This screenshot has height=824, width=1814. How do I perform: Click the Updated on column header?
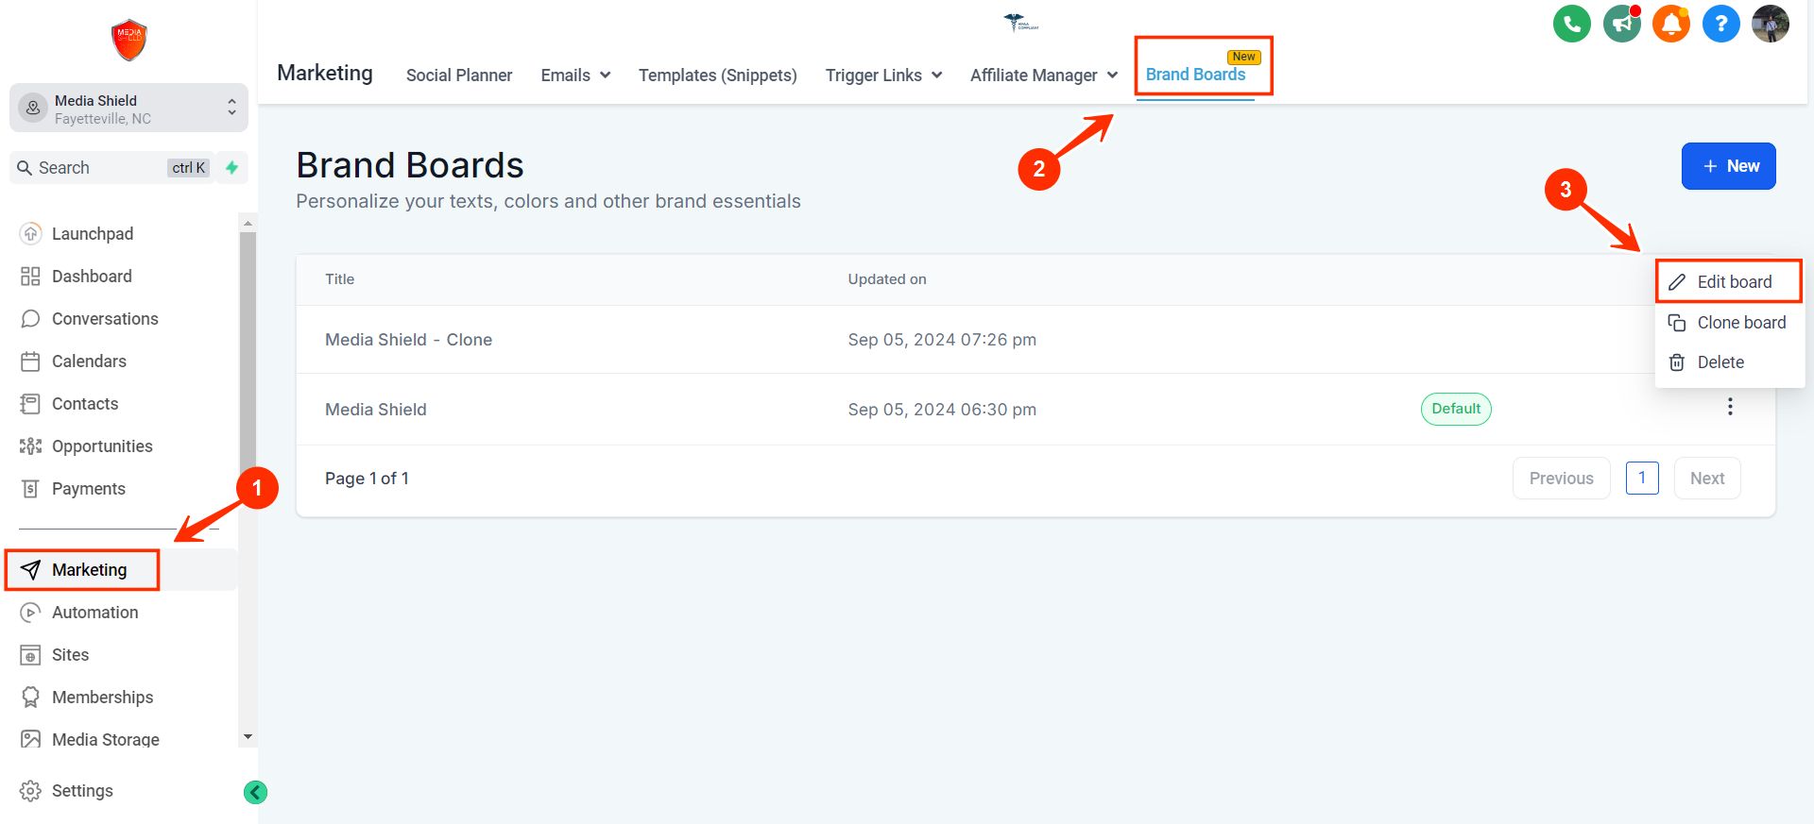click(887, 279)
